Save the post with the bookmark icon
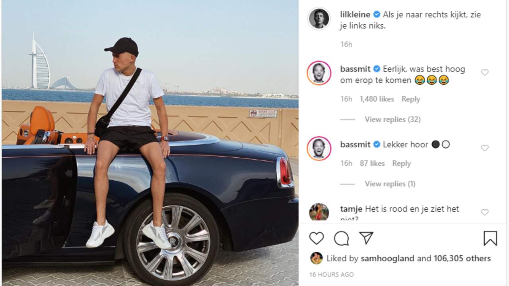509x286 pixels. point(490,238)
